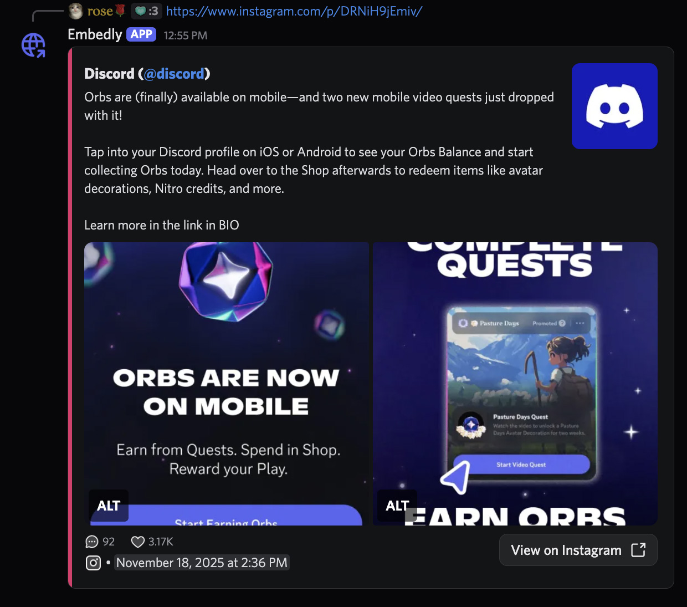Open the @discord profile link
687x607 pixels.
pyautogui.click(x=174, y=74)
